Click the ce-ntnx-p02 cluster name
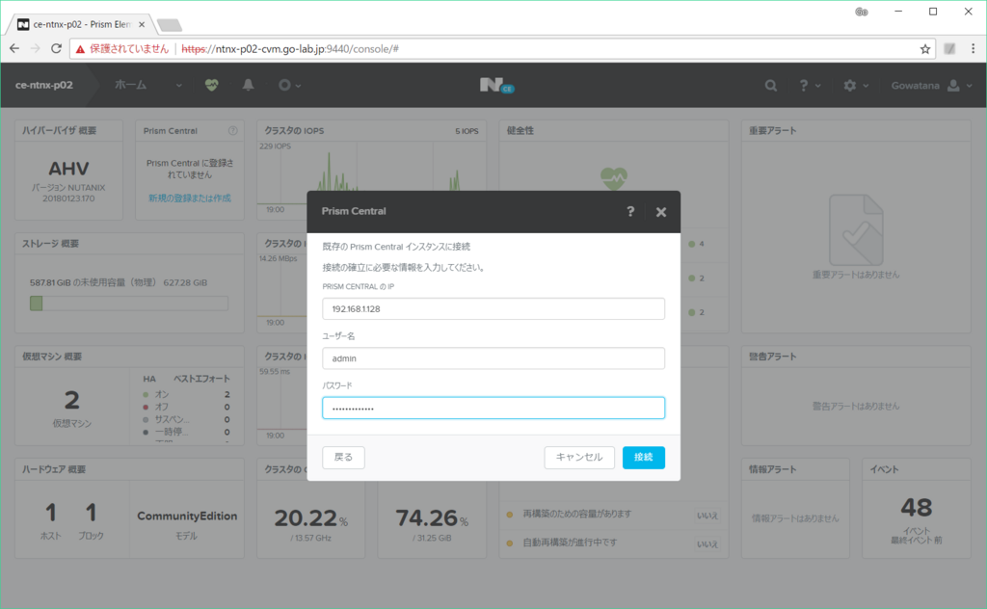987x609 pixels. (44, 85)
